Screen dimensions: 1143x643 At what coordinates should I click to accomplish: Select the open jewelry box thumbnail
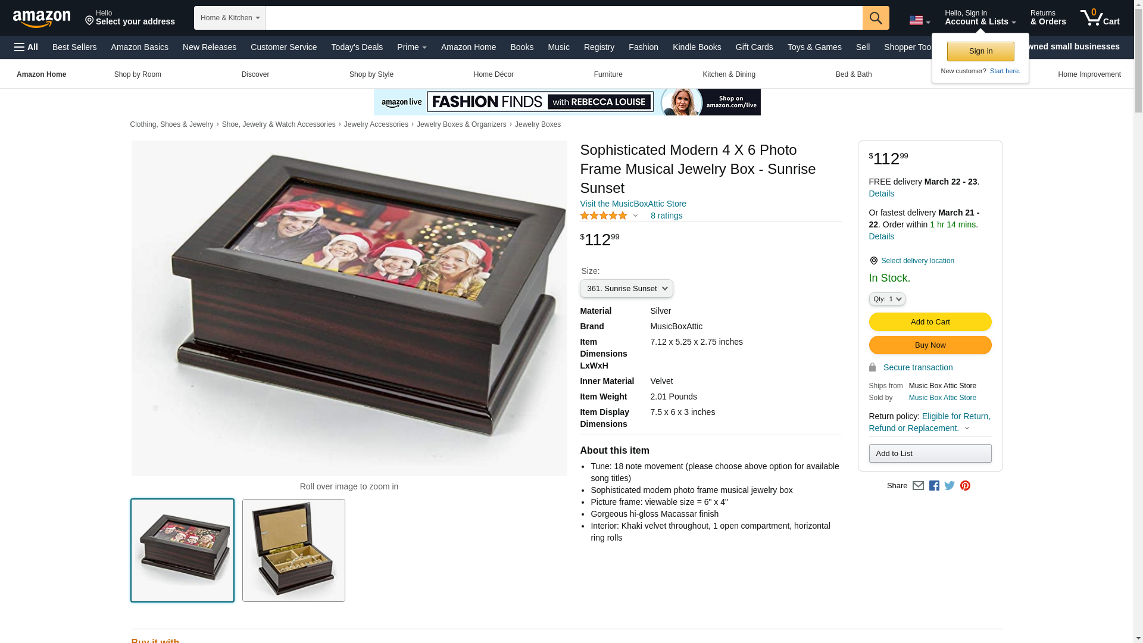(293, 551)
